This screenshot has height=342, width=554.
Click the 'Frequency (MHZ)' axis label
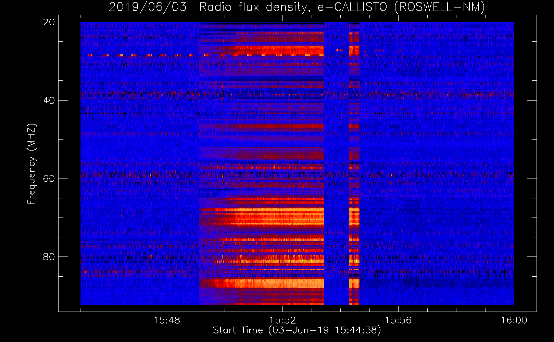point(32,164)
